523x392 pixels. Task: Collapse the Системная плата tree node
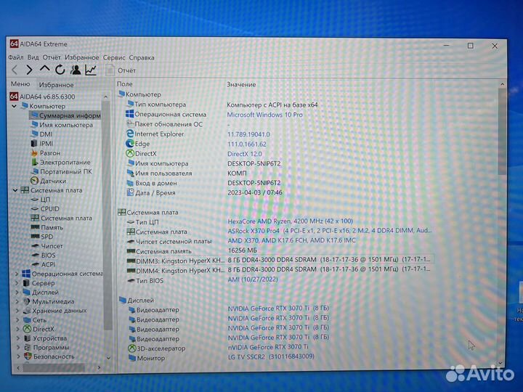pos(15,190)
